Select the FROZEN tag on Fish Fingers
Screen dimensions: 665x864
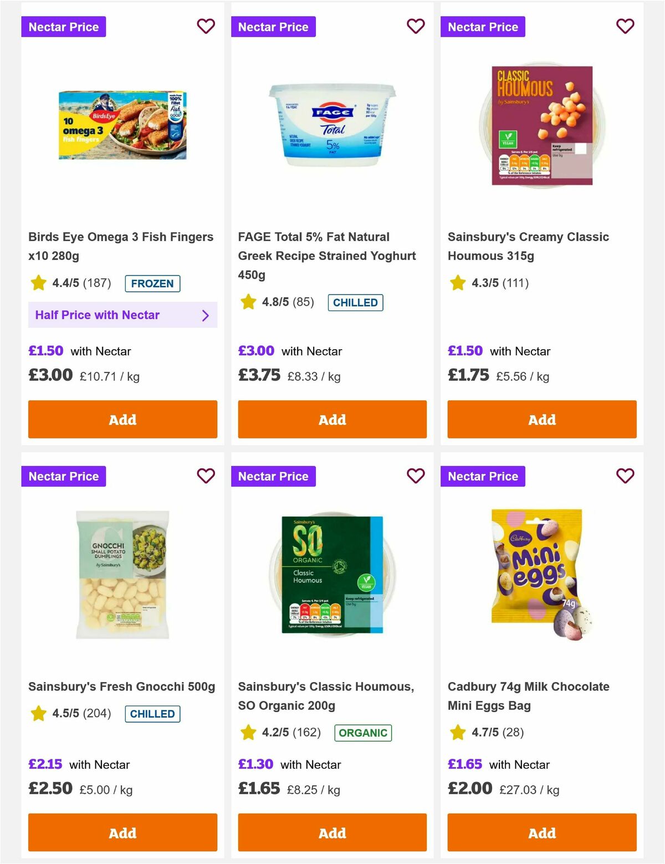point(153,283)
